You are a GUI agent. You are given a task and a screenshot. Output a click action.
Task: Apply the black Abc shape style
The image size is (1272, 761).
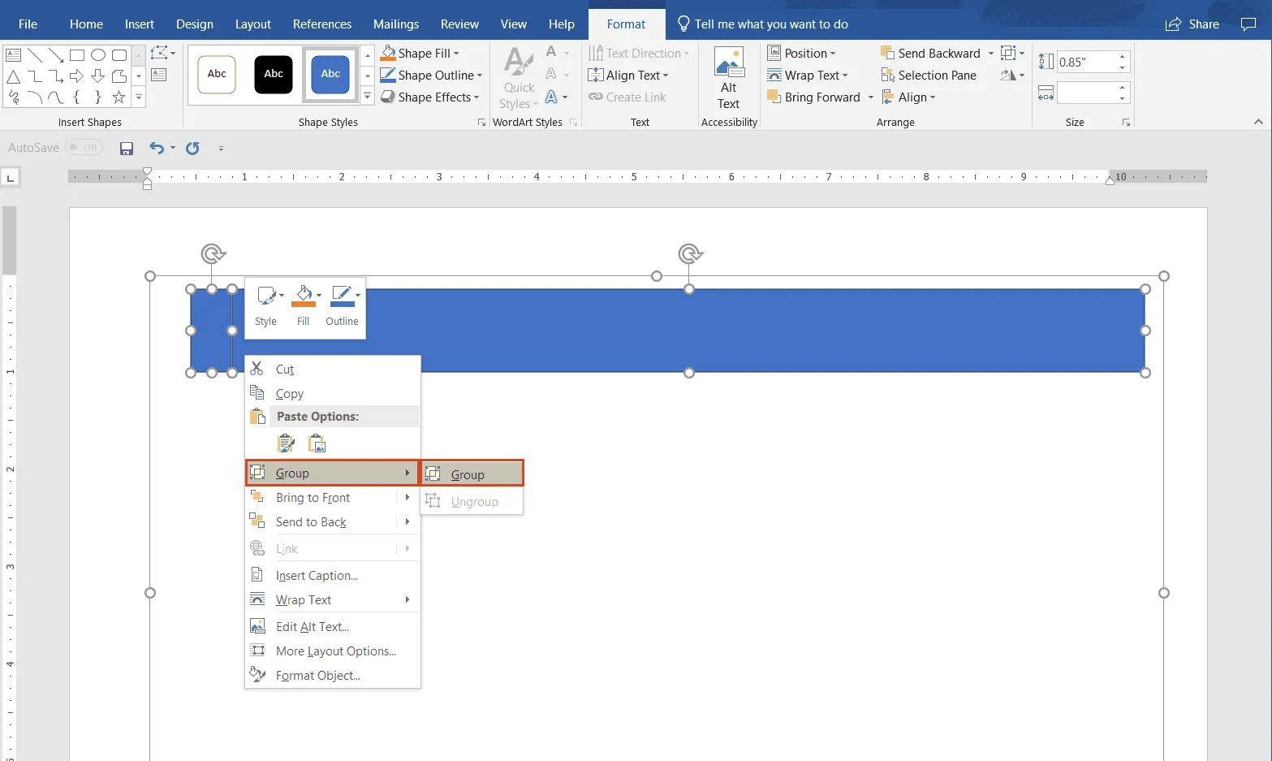pyautogui.click(x=273, y=74)
